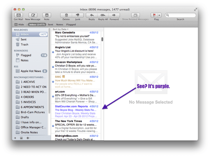Open Apple Hot News RSS feed
Viewport: 210px width, 157px height.
(30, 71)
